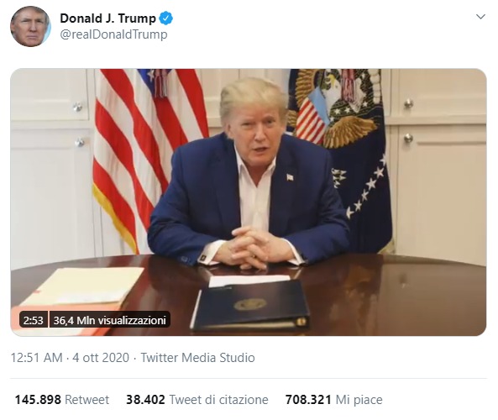Open the Twitter Media Studio source link
The height and width of the screenshot is (420, 498).
coord(197,358)
